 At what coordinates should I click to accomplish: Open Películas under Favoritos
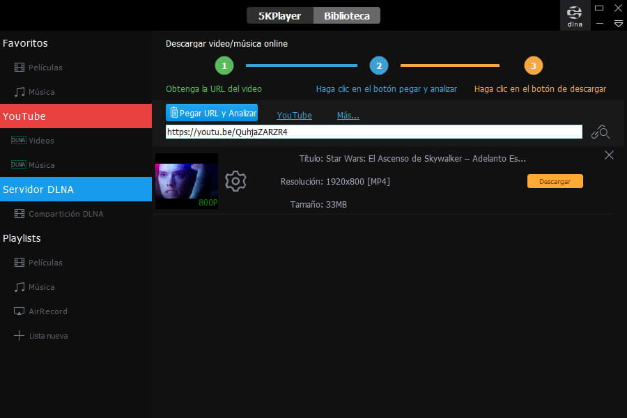tap(45, 68)
